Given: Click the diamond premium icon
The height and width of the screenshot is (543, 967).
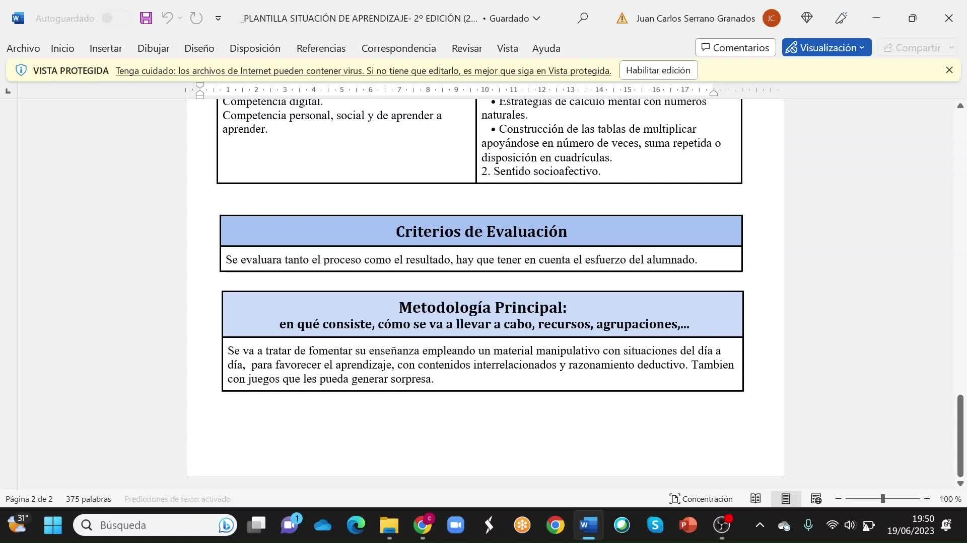Looking at the screenshot, I should click(x=807, y=18).
